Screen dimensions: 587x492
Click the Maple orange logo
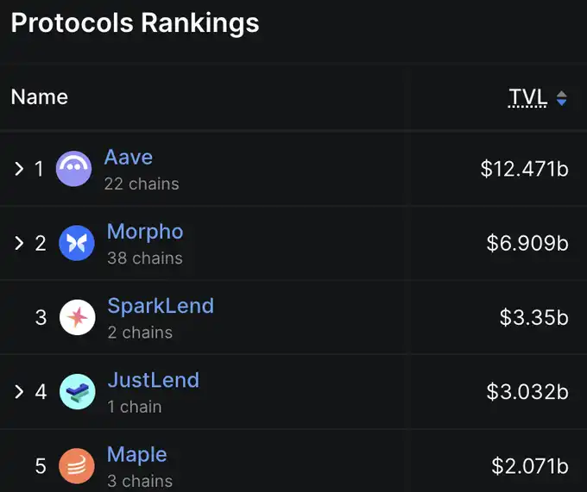77,466
